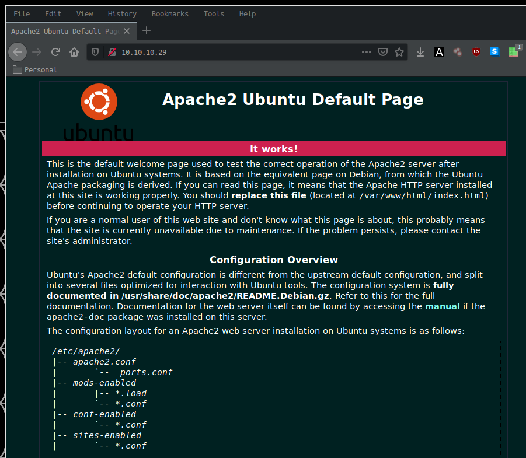Click the Ubuntu logo image
526x458 pixels.
click(x=99, y=113)
